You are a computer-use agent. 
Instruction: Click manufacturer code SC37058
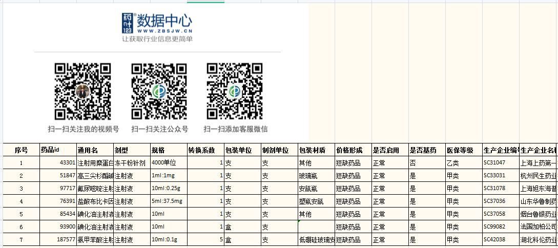point(501,214)
